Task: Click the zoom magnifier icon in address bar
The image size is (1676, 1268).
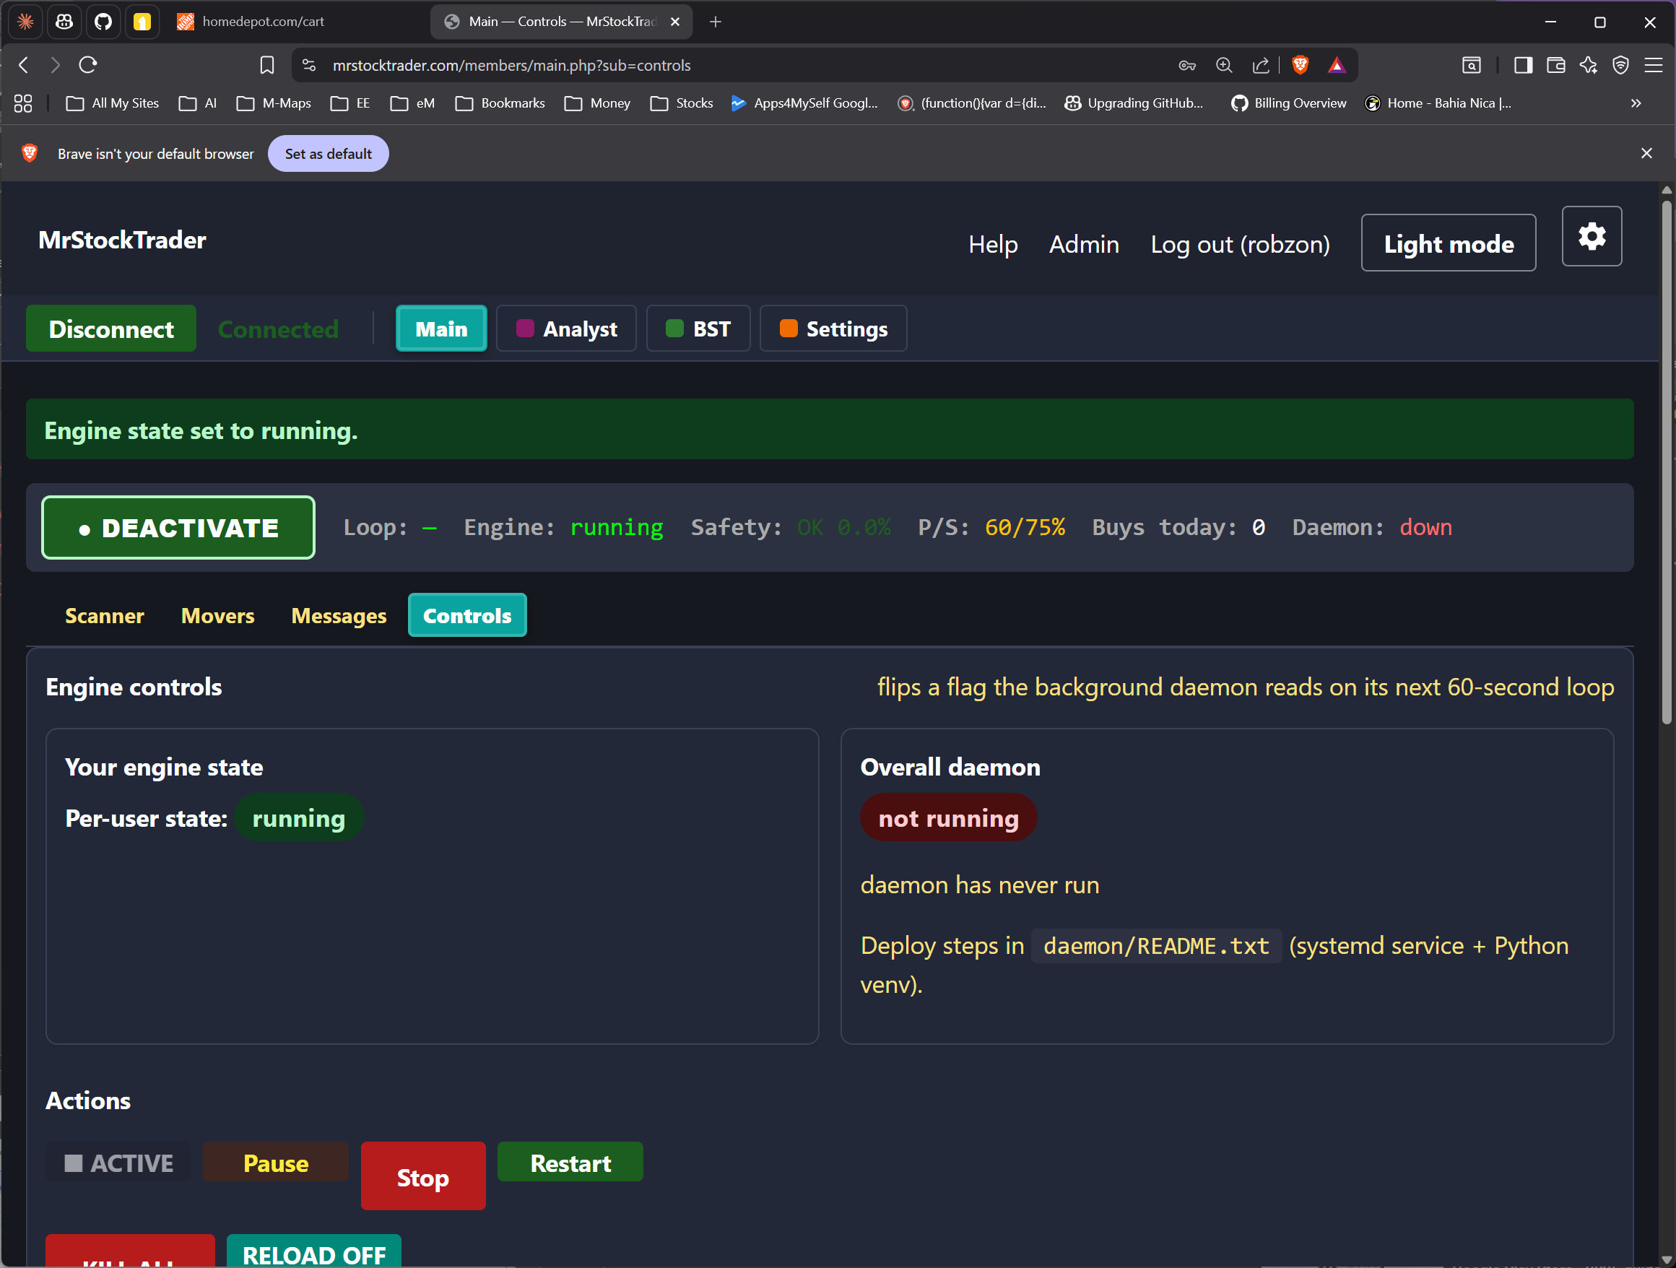Action: coord(1224,65)
